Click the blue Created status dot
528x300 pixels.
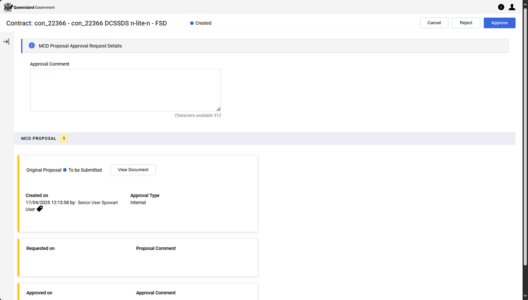pyautogui.click(x=192, y=23)
